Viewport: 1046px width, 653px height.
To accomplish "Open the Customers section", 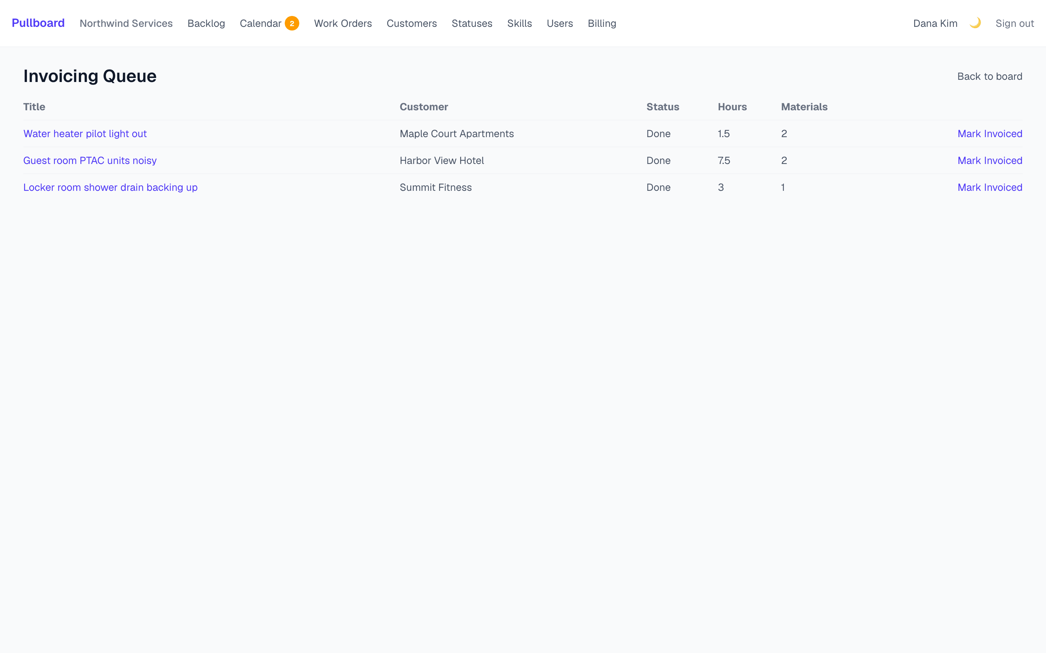I will pyautogui.click(x=411, y=23).
